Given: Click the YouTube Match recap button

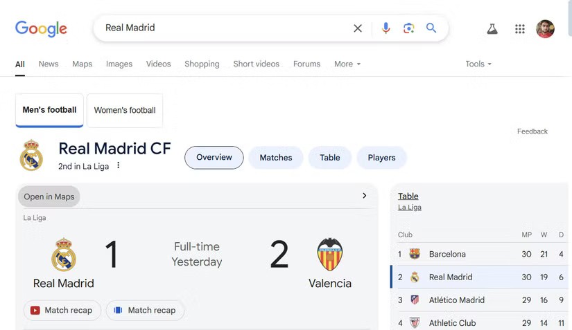Looking at the screenshot, I should [x=62, y=311].
